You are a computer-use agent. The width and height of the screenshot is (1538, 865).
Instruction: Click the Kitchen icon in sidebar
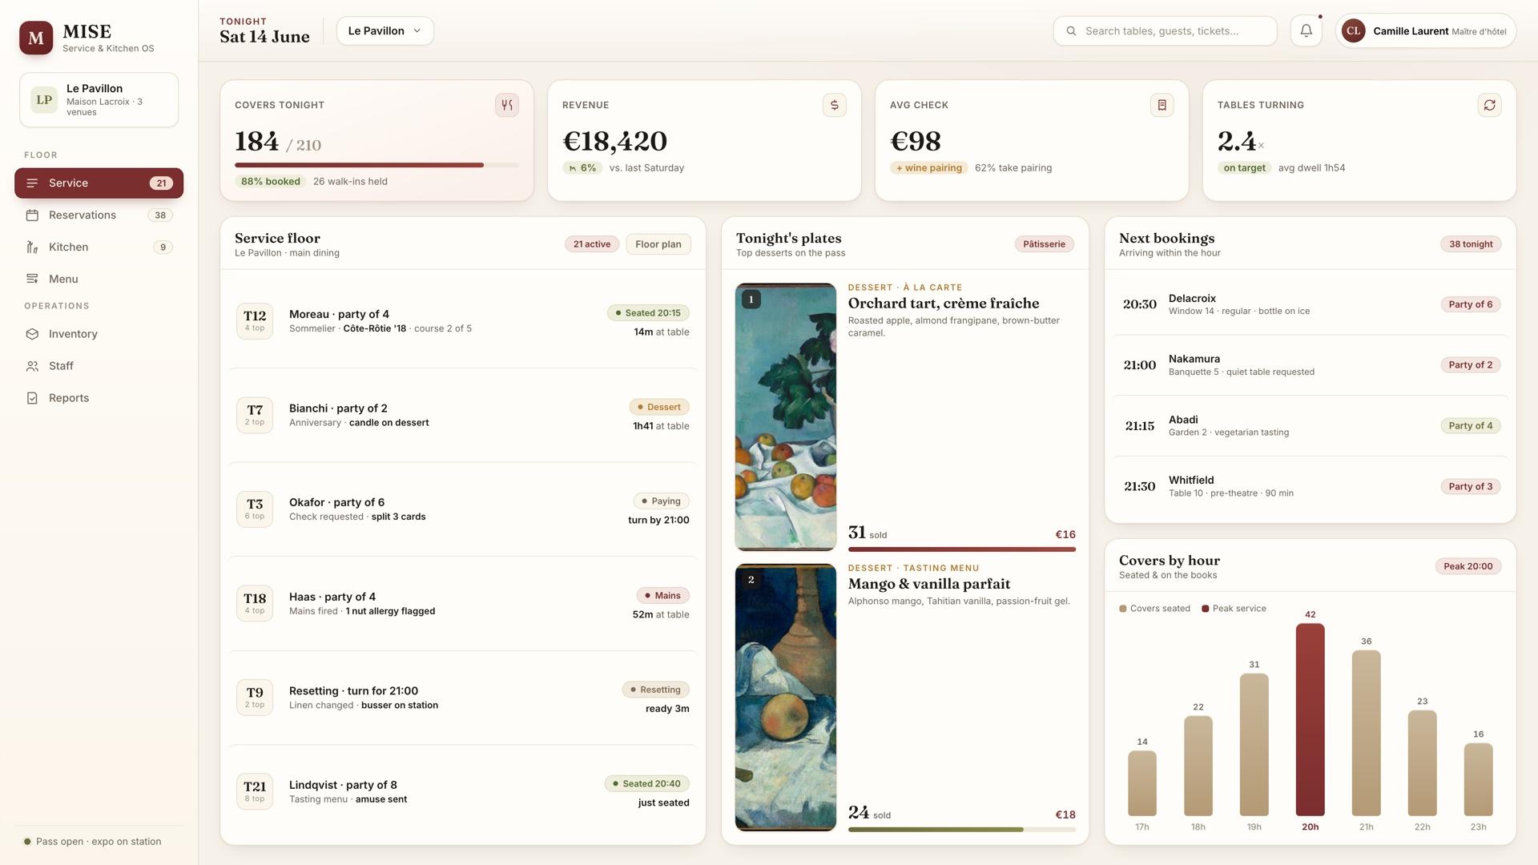(32, 247)
